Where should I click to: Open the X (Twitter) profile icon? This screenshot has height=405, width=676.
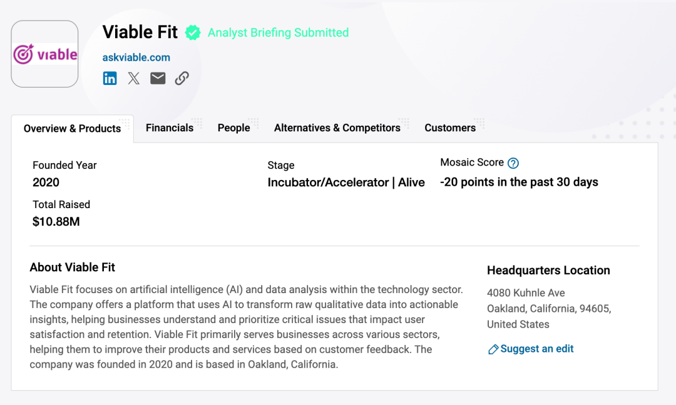pos(134,78)
